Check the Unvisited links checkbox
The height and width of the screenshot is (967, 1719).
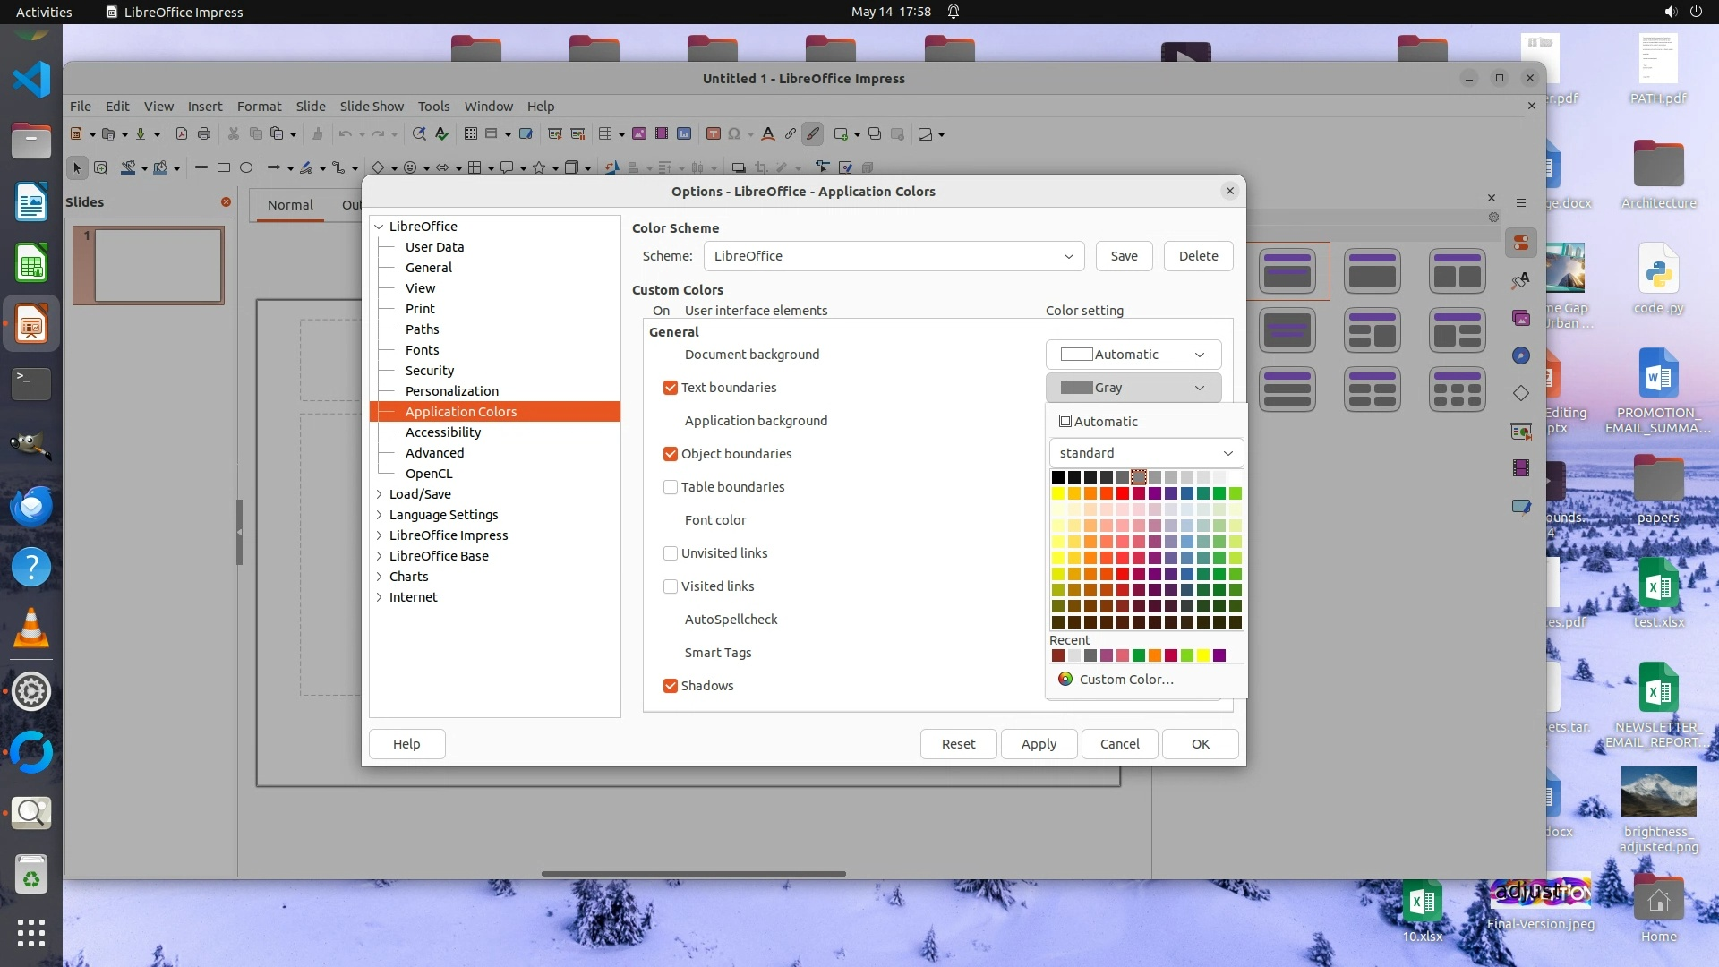pos(670,553)
